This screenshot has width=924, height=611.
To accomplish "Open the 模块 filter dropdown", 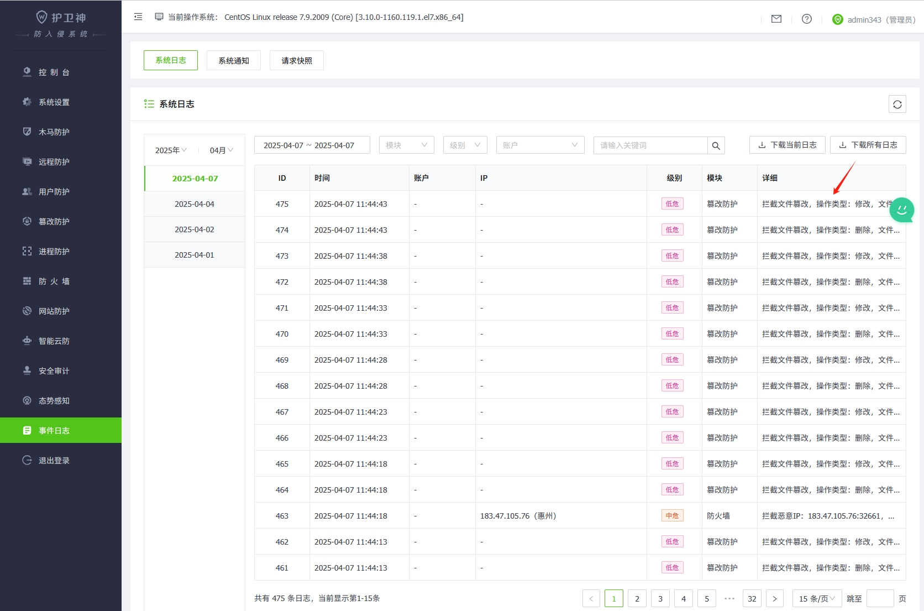I will 407,145.
